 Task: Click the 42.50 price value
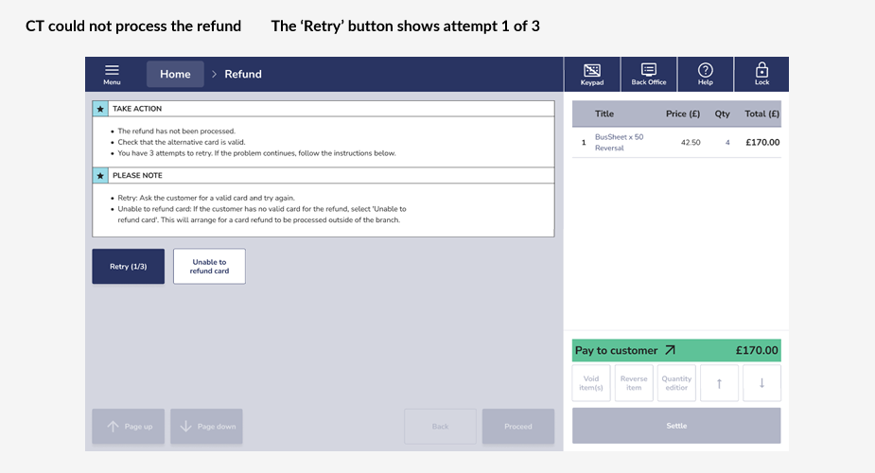[691, 142]
